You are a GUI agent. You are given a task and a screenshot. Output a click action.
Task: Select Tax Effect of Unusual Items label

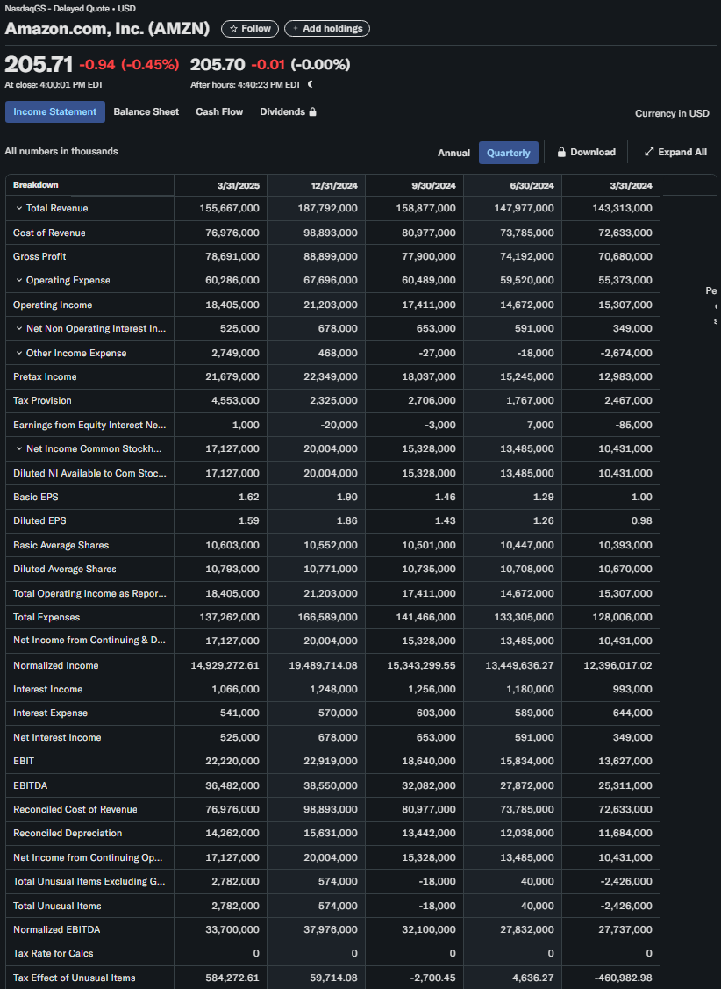pos(75,978)
